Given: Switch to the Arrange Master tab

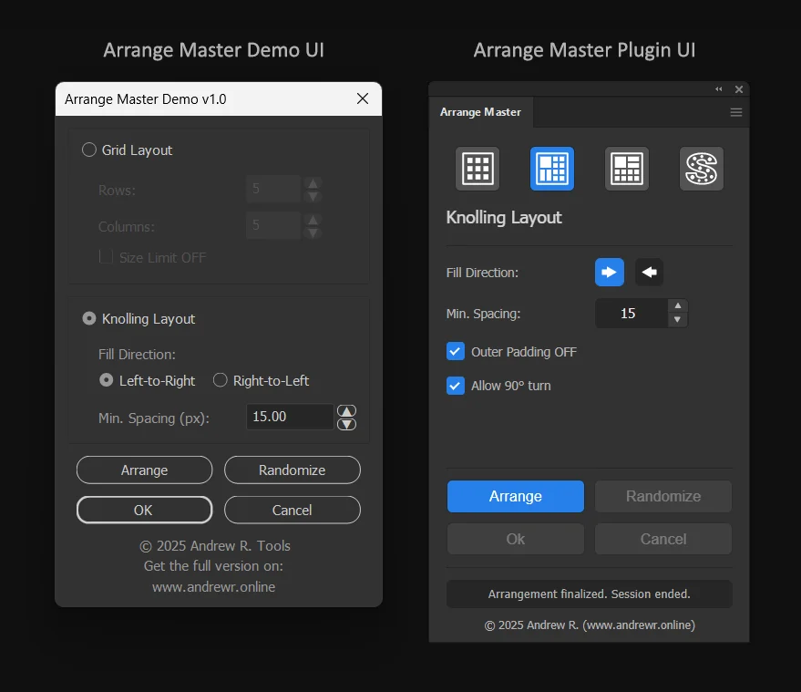Looking at the screenshot, I should (481, 112).
